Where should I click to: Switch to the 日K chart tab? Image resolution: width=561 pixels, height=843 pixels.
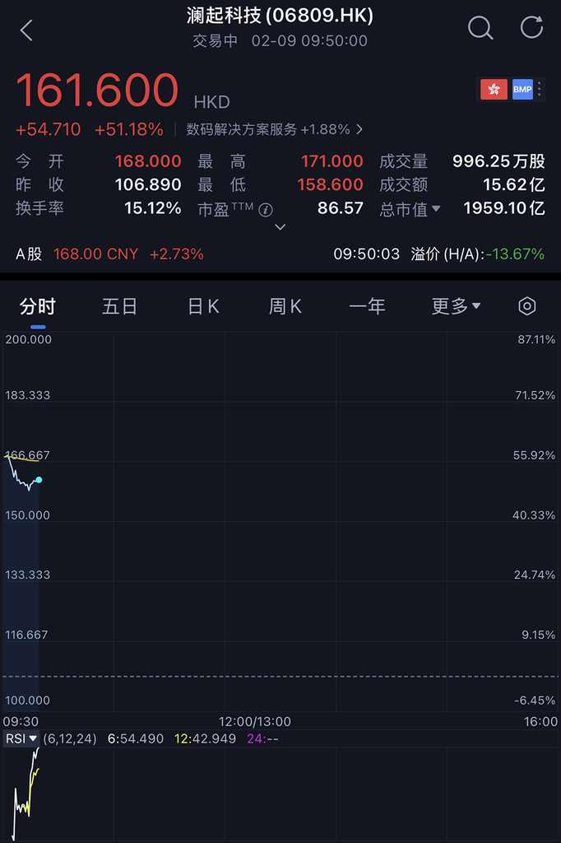[x=202, y=305]
